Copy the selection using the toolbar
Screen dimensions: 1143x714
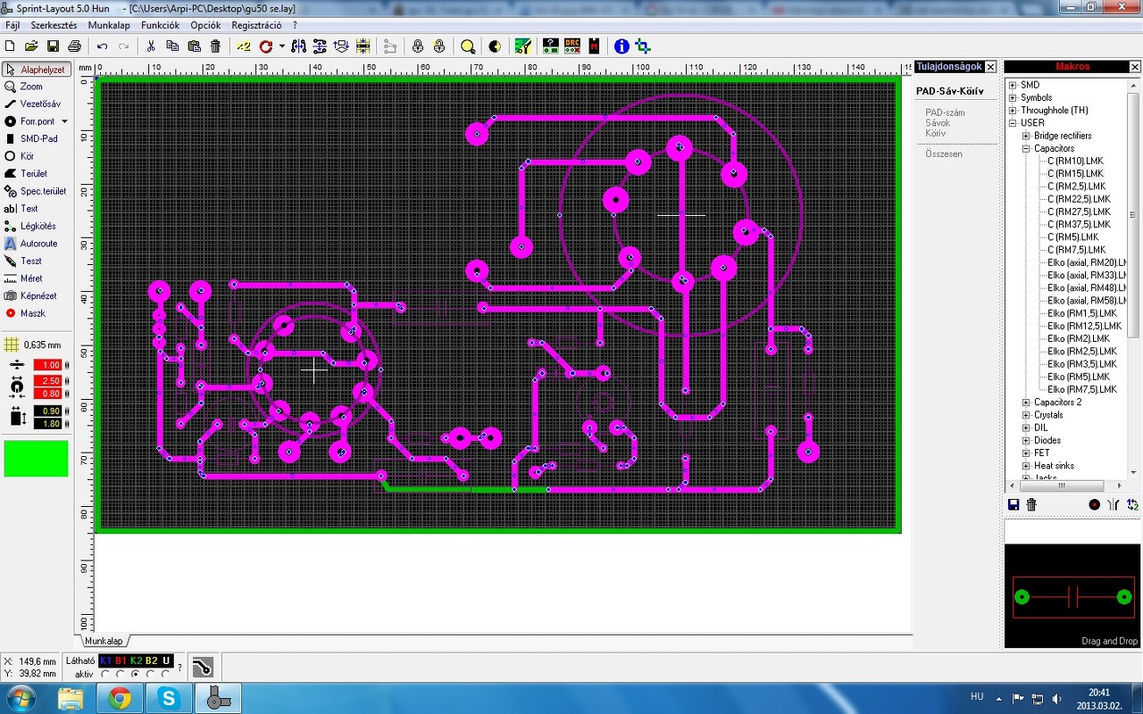[172, 46]
